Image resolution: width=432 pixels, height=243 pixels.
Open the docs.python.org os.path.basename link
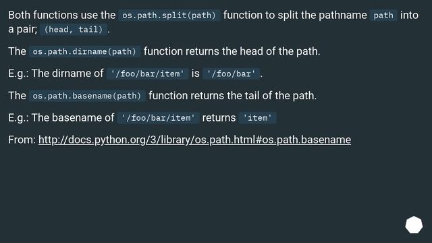(x=194, y=140)
